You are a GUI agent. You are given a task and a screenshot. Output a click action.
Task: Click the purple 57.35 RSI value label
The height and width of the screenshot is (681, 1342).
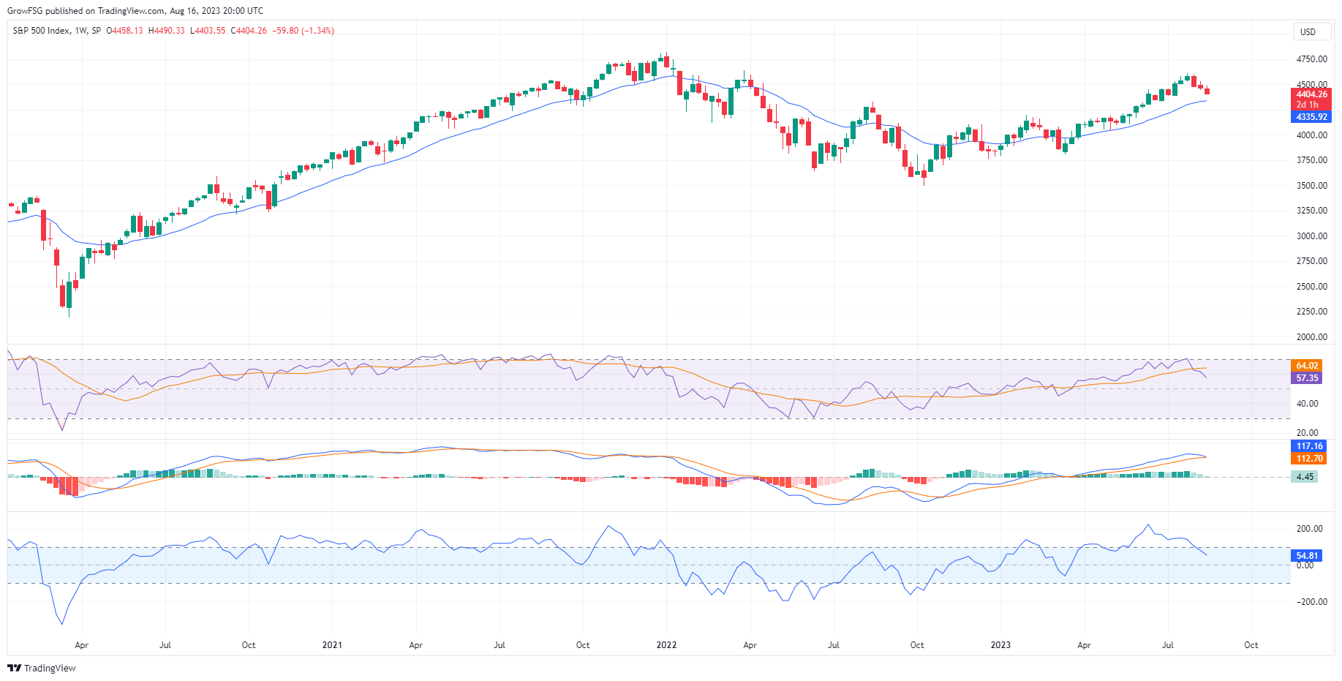coord(1307,378)
